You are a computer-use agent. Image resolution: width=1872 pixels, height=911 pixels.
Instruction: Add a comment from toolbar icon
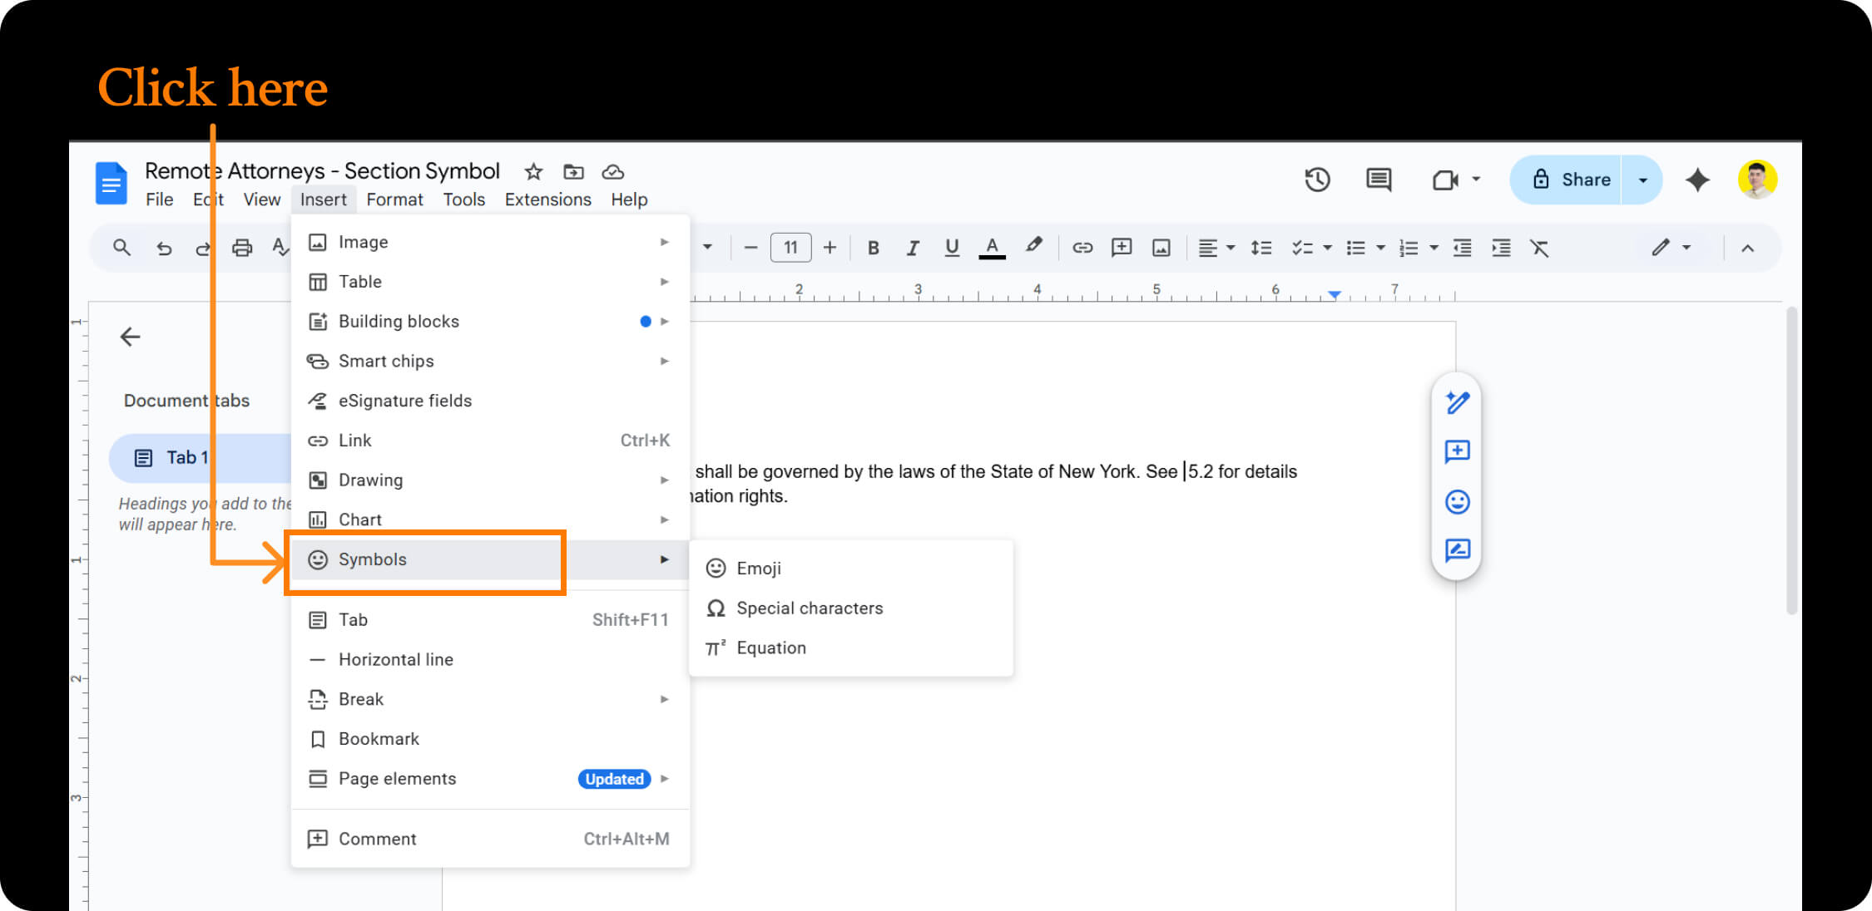(x=1122, y=248)
